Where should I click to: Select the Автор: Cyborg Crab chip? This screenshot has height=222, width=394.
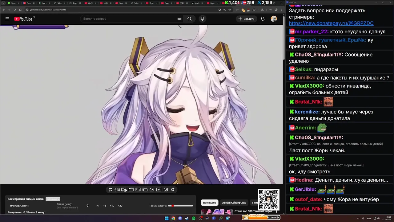(234, 203)
